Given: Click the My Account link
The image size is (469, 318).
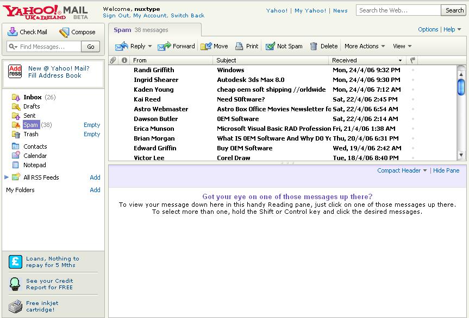Looking at the screenshot, I should tap(150, 16).
